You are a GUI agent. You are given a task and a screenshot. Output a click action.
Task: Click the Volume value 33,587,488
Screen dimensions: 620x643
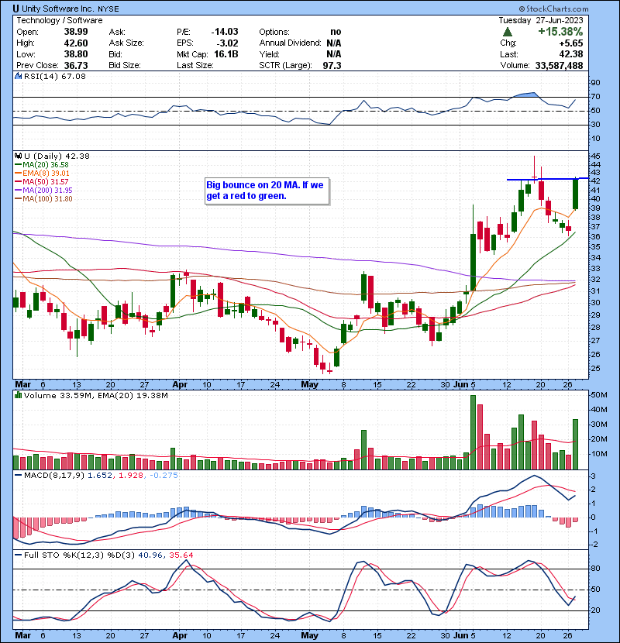tap(559, 65)
